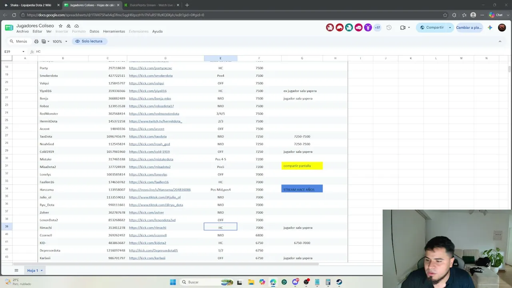Open the Ver menu
This screenshot has height=288, width=512.
pos(49,32)
